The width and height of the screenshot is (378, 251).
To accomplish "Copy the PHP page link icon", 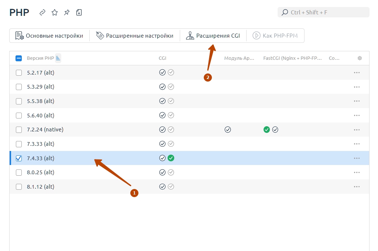I will click(42, 12).
